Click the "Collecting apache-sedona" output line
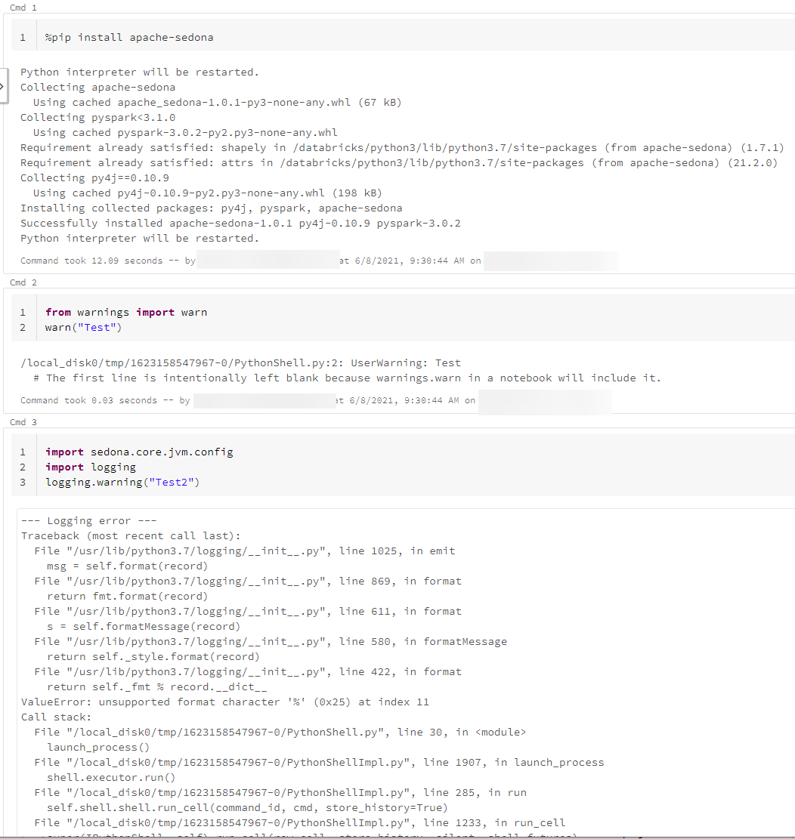The height and width of the screenshot is (839, 795). pyautogui.click(x=98, y=87)
